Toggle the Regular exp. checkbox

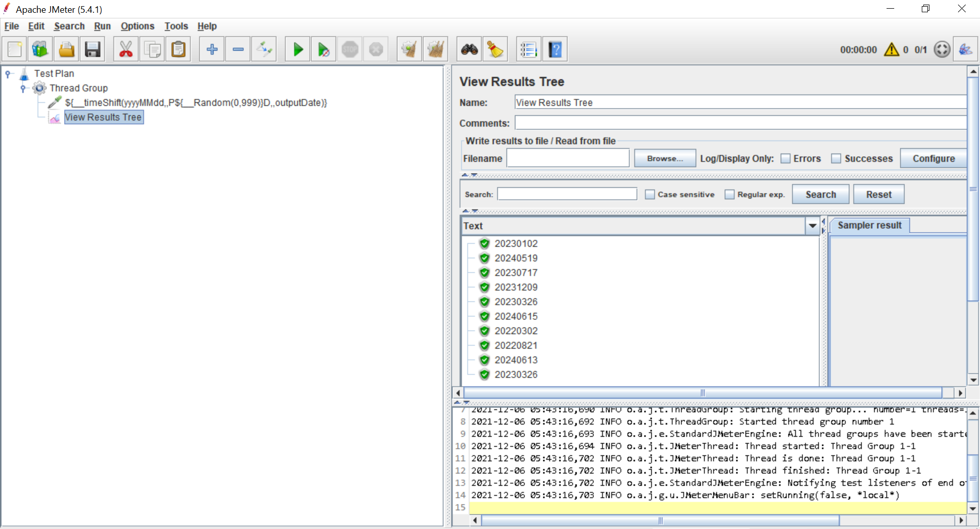coord(729,195)
